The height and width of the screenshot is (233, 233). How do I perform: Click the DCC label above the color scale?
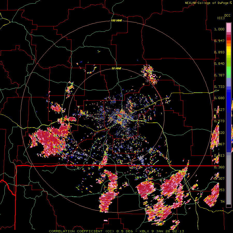(x=228, y=16)
